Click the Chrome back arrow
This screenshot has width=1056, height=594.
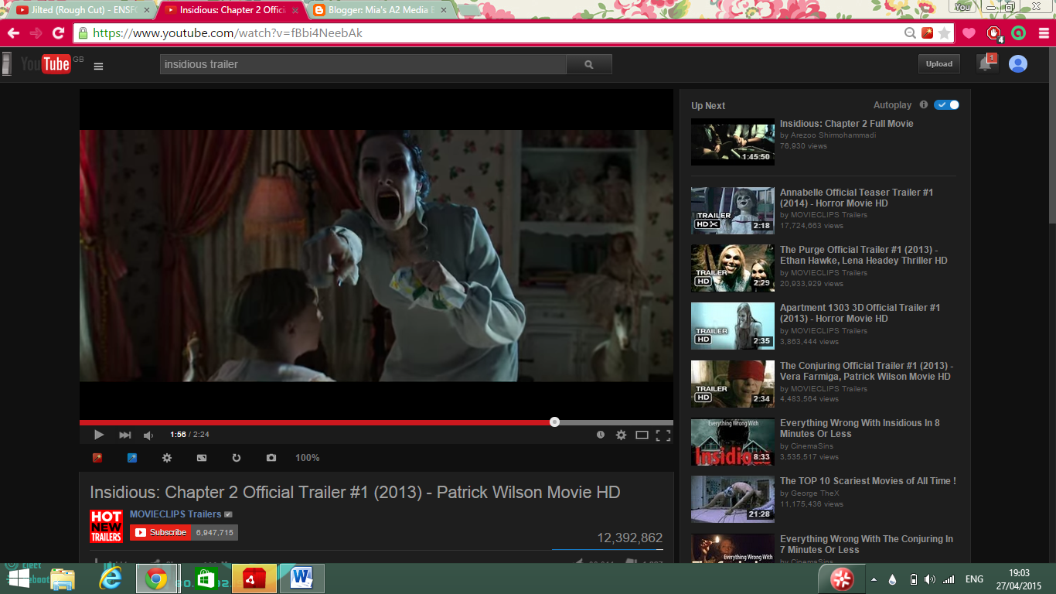[14, 33]
